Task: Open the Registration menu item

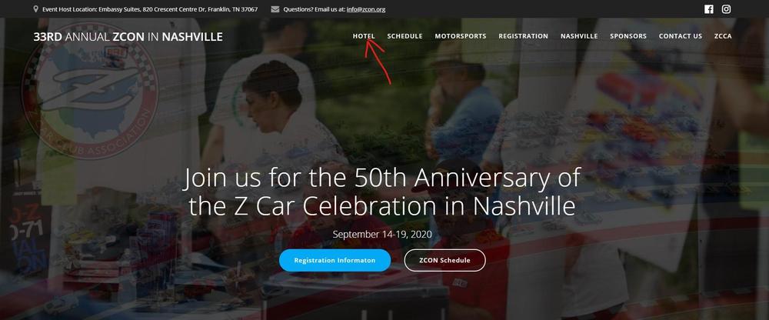Action: coord(523,36)
